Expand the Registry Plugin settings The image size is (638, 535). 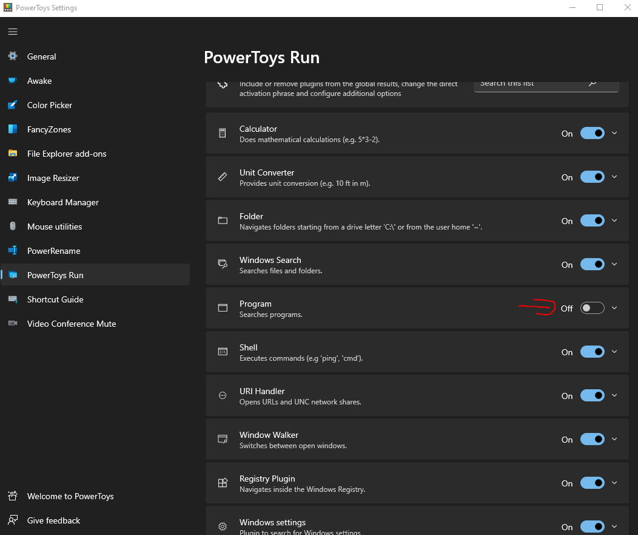pos(614,483)
